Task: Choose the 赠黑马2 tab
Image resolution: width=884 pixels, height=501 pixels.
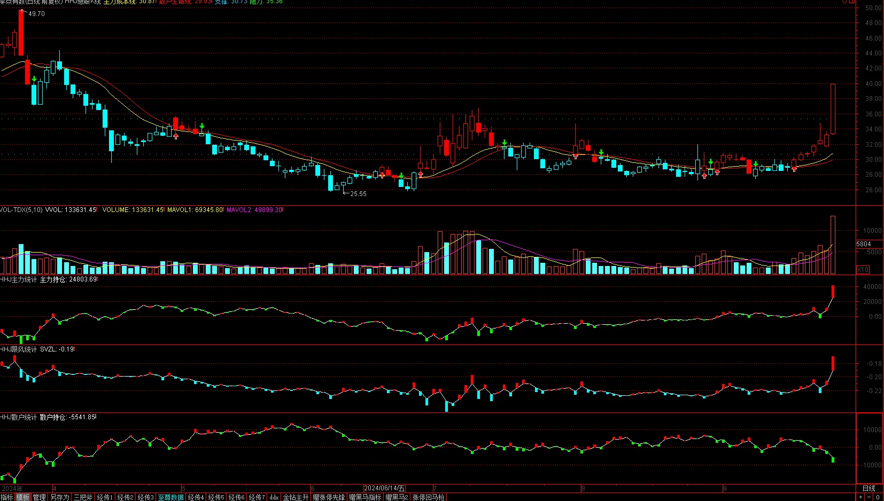Action: (397, 497)
